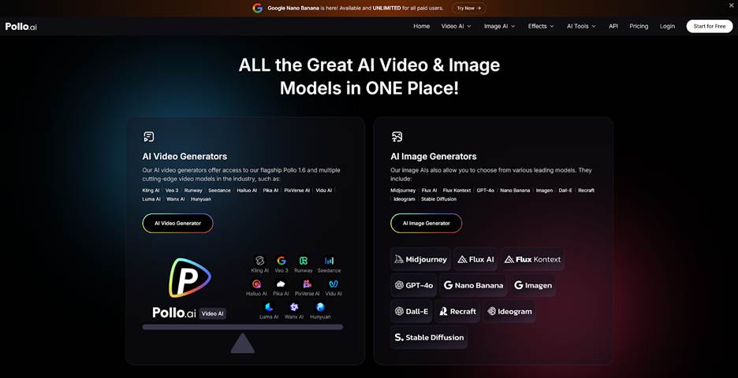Click the Luma AI text link
The height and width of the screenshot is (378, 738).
tap(151, 199)
